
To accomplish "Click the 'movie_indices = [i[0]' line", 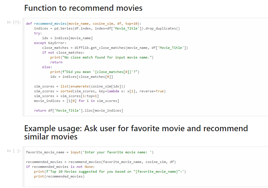I will tap(76, 101).
